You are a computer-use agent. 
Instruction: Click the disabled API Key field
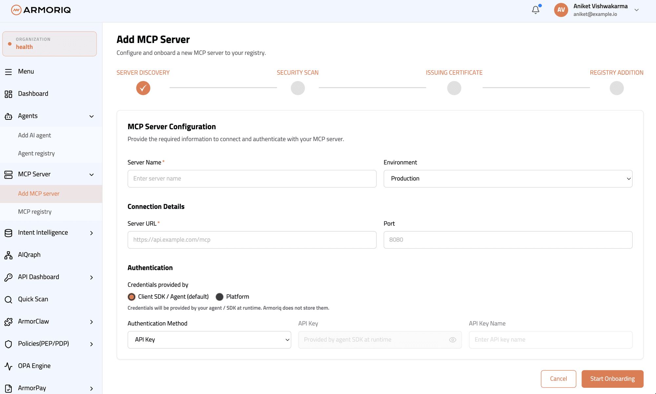pos(380,340)
